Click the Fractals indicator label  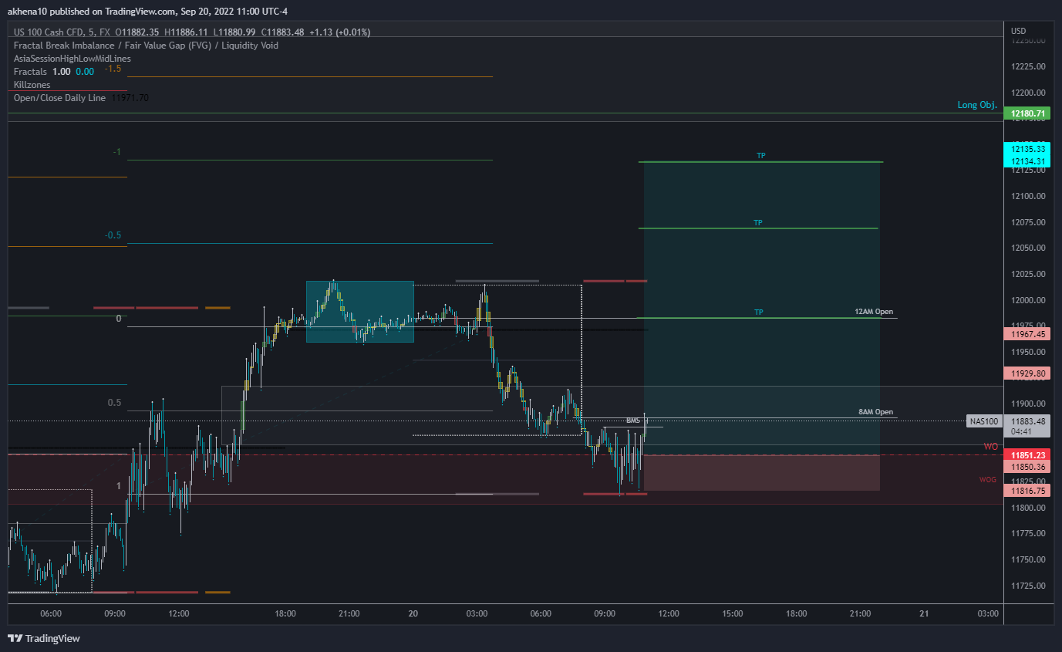tap(31, 72)
